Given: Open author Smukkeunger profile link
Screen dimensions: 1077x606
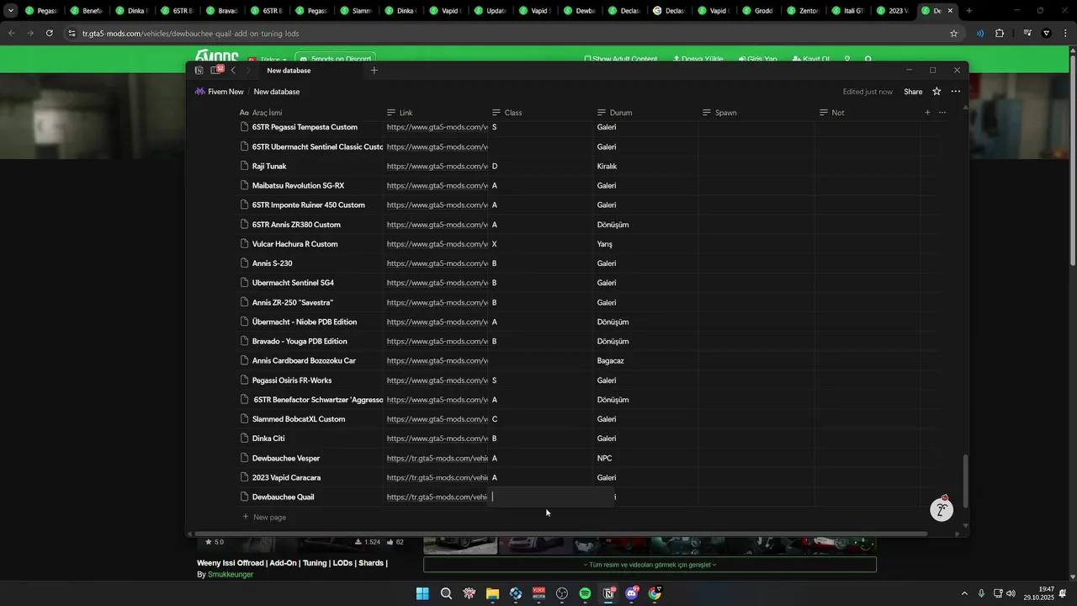Looking at the screenshot, I should 231,575.
